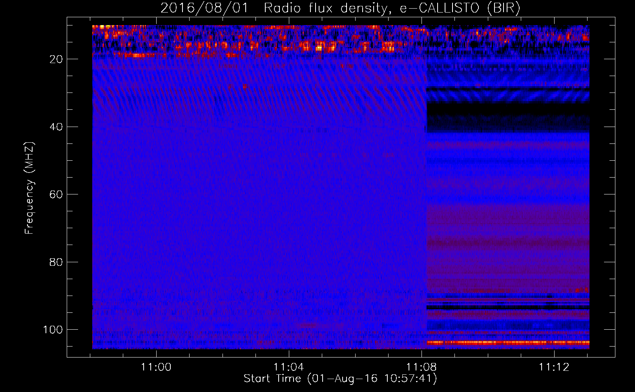Click the 'Frequency (MHZ)' y-axis label

(29, 188)
